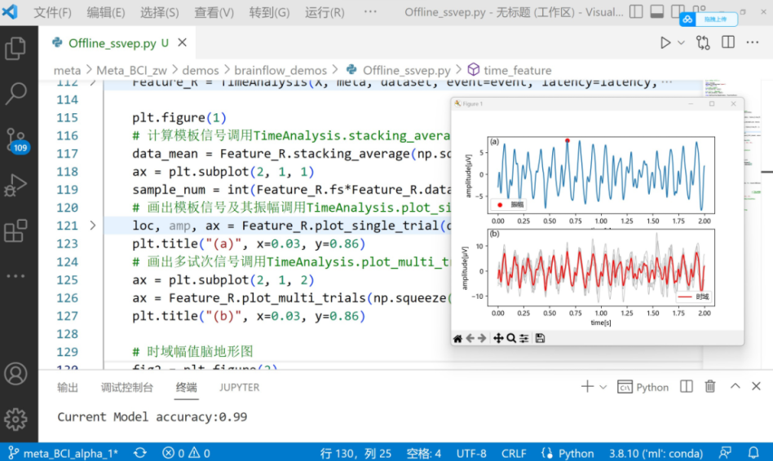Click the matplotlib Save figure icon

(x=540, y=338)
